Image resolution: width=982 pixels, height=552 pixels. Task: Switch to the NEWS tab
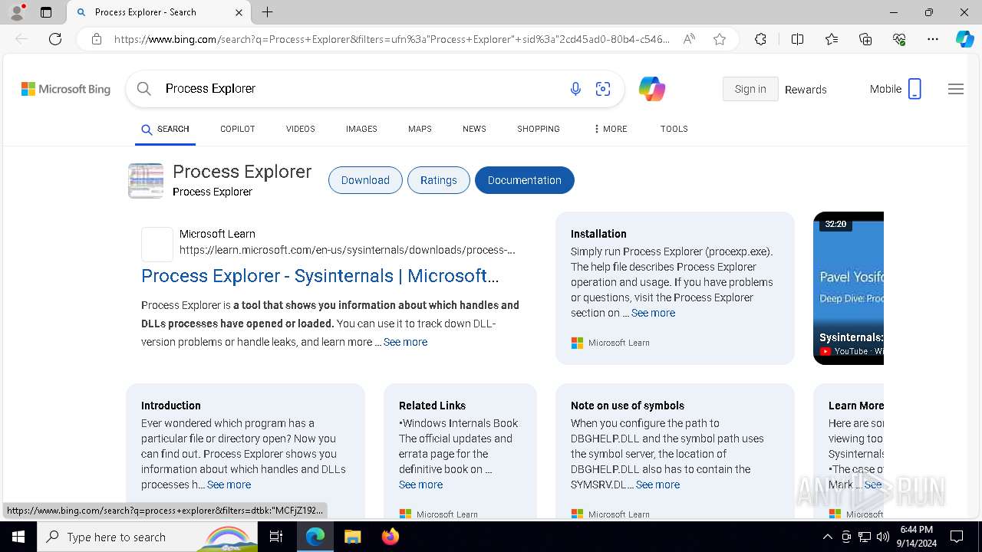coord(474,129)
